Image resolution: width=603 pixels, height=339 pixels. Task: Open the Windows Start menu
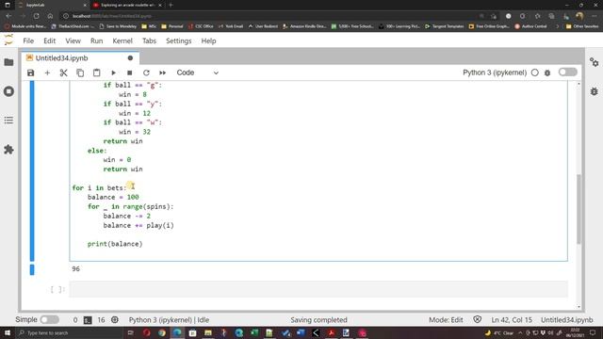[x=7, y=332]
